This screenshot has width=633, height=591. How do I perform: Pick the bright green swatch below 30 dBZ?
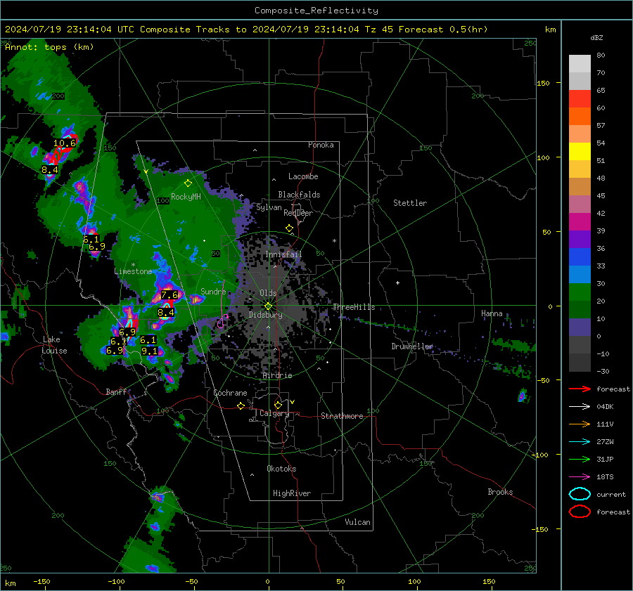[580, 292]
